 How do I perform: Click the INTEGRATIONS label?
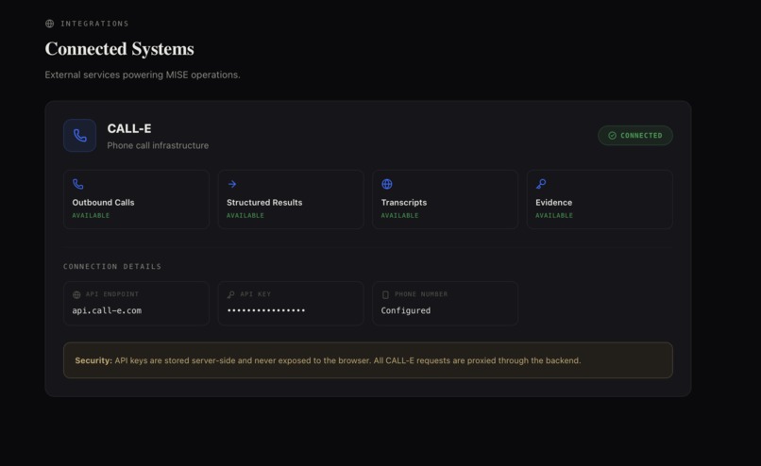[94, 24]
